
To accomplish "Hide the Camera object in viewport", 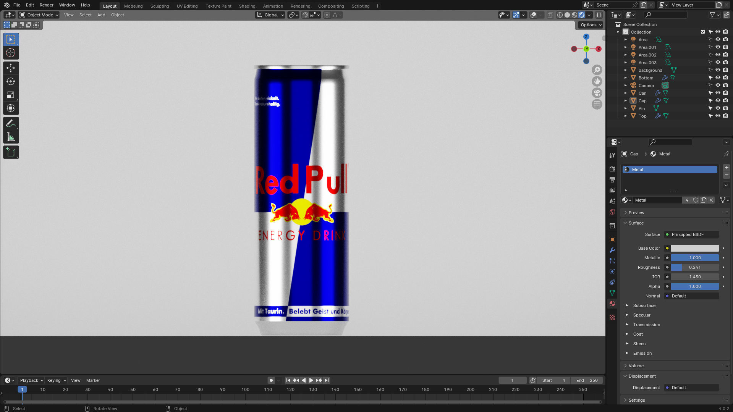I will pos(718,85).
